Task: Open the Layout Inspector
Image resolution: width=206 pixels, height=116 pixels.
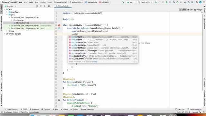Action: coord(194,109)
